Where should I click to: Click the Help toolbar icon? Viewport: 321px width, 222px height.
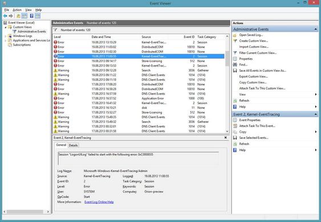31,16
